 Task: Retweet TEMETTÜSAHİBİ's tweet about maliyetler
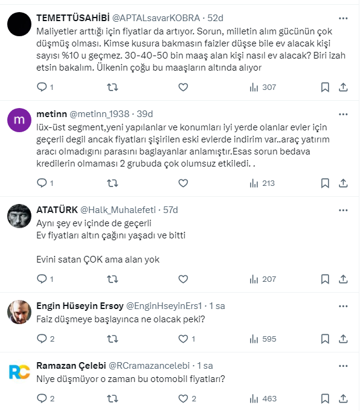pos(112,88)
